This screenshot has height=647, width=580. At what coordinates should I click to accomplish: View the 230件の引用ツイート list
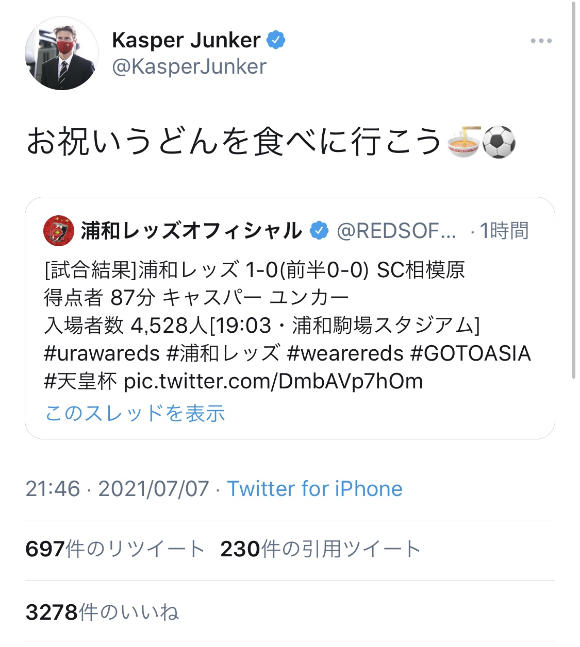pos(320,549)
